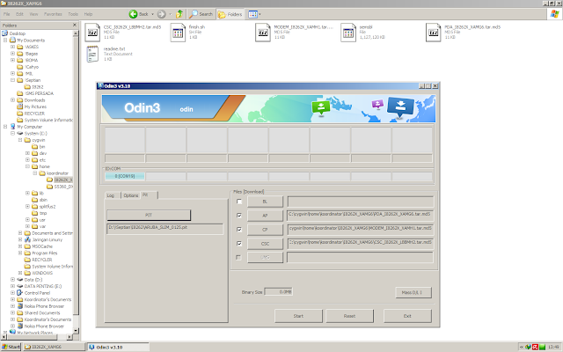The width and height of the screenshot is (563, 352).
Task: Click the red antivirus tray icon
Action: click(x=535, y=347)
